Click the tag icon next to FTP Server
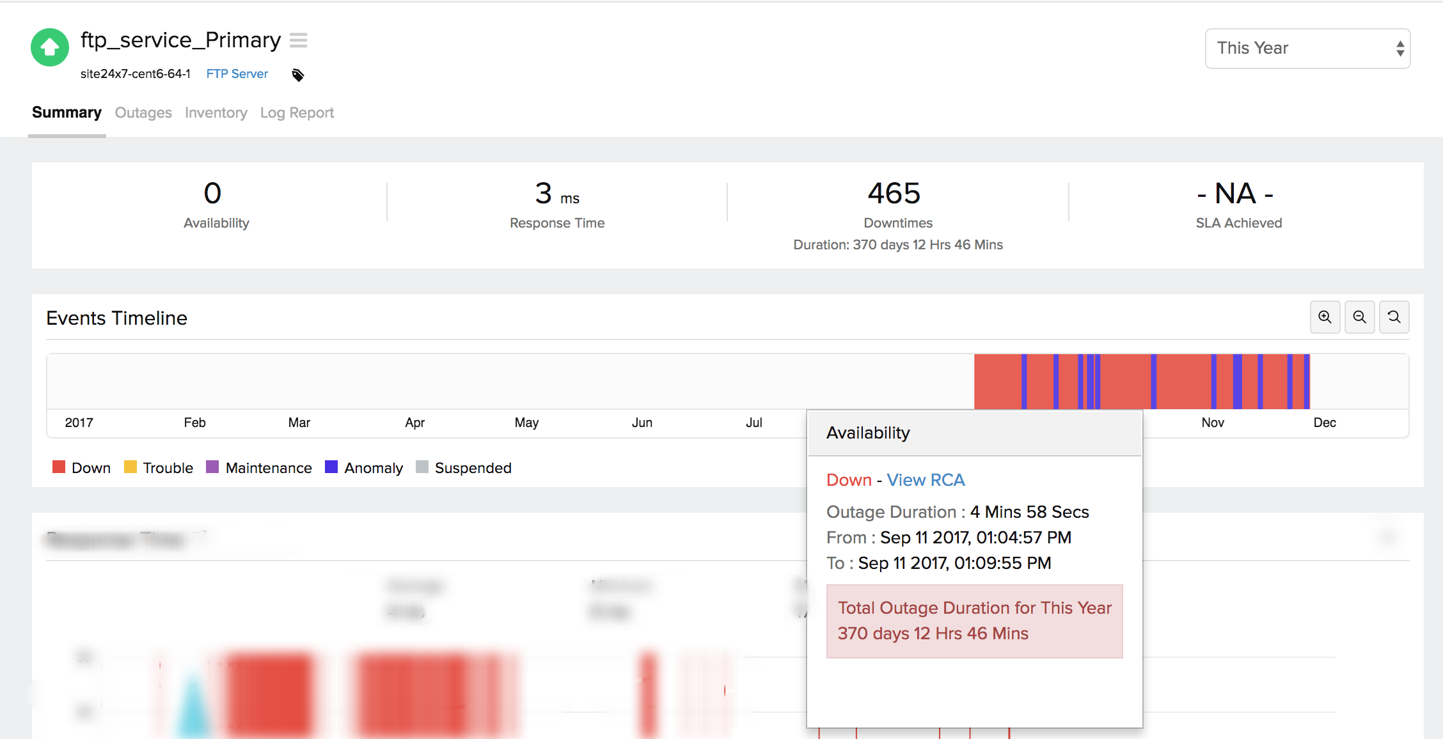 tap(297, 75)
